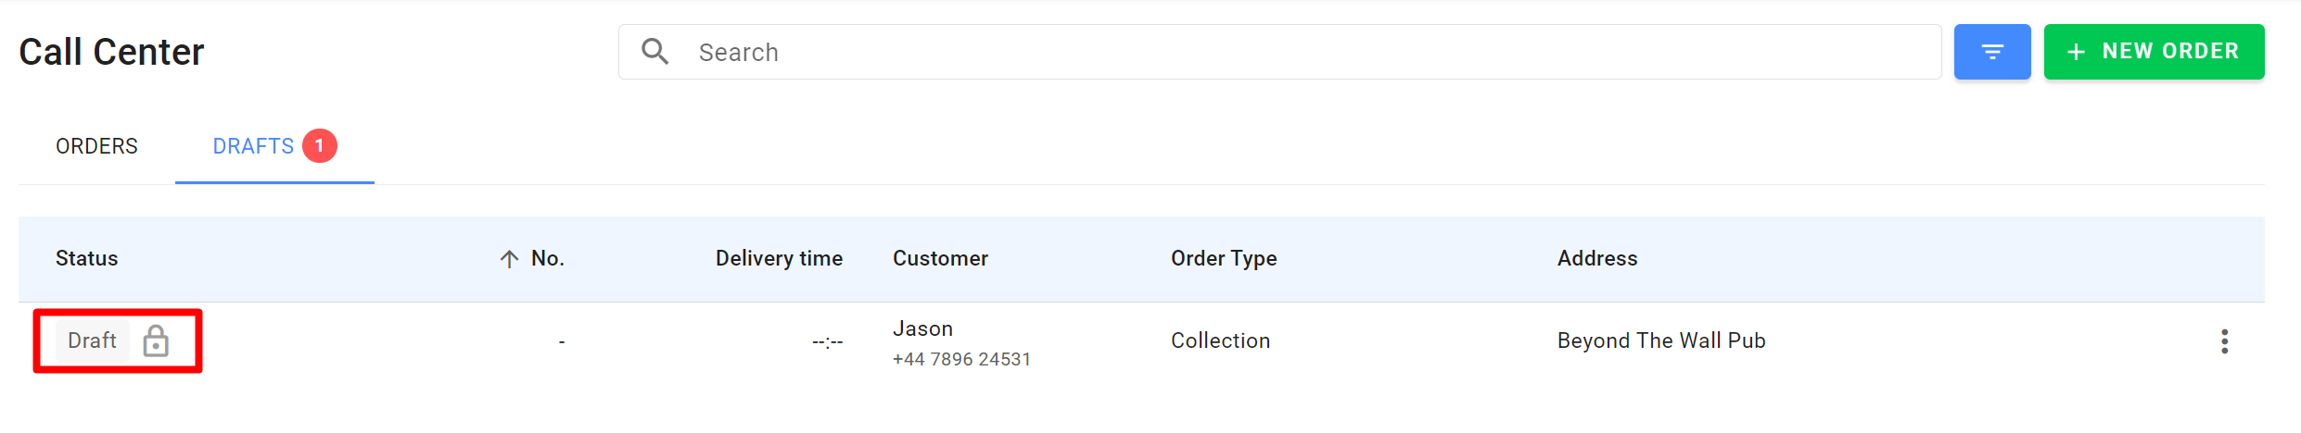2301x433 pixels.
Task: Sort by the Delivery time column header
Action: (x=779, y=259)
